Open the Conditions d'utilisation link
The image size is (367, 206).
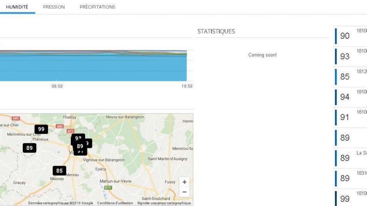tap(115, 203)
